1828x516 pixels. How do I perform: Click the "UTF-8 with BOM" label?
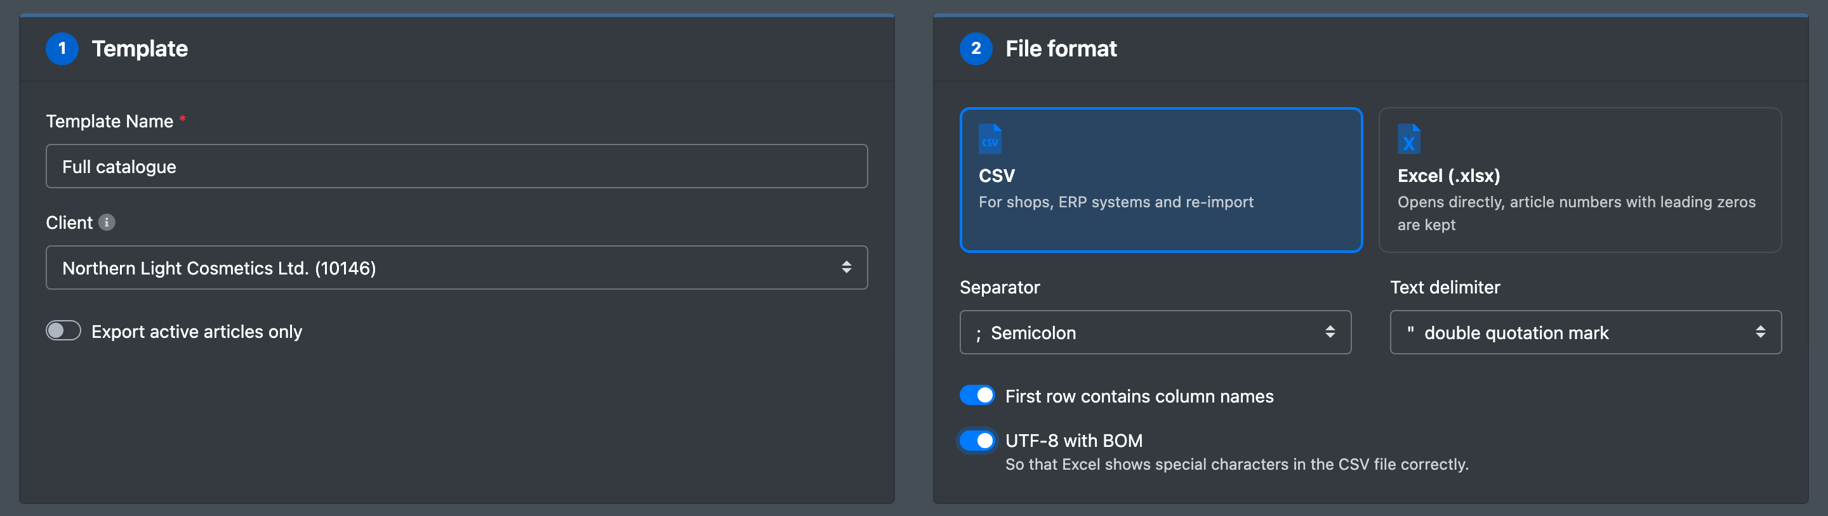click(x=1074, y=441)
